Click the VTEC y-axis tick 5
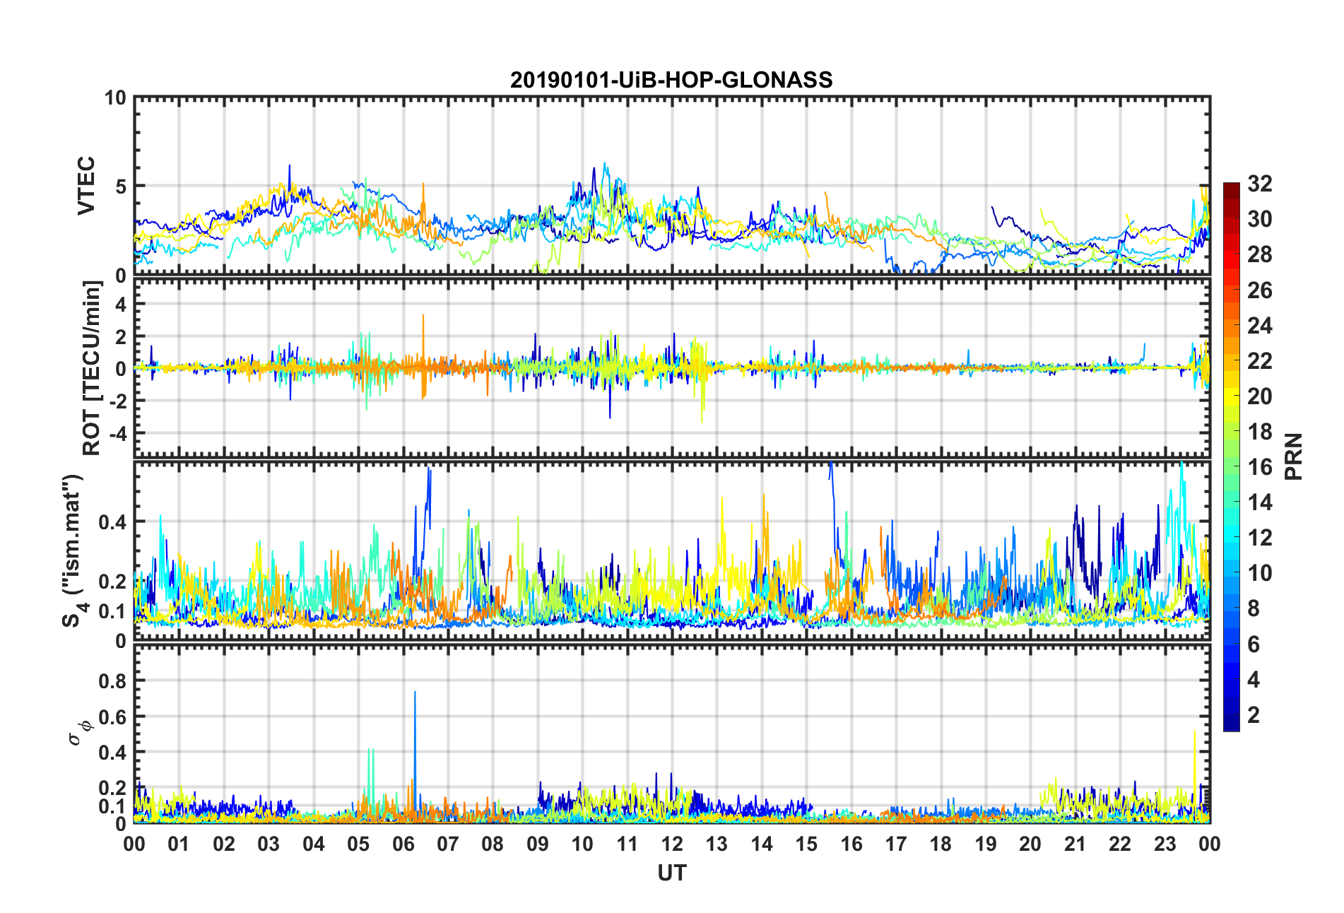Image resolution: width=1344 pixels, height=913 pixels. click(121, 187)
